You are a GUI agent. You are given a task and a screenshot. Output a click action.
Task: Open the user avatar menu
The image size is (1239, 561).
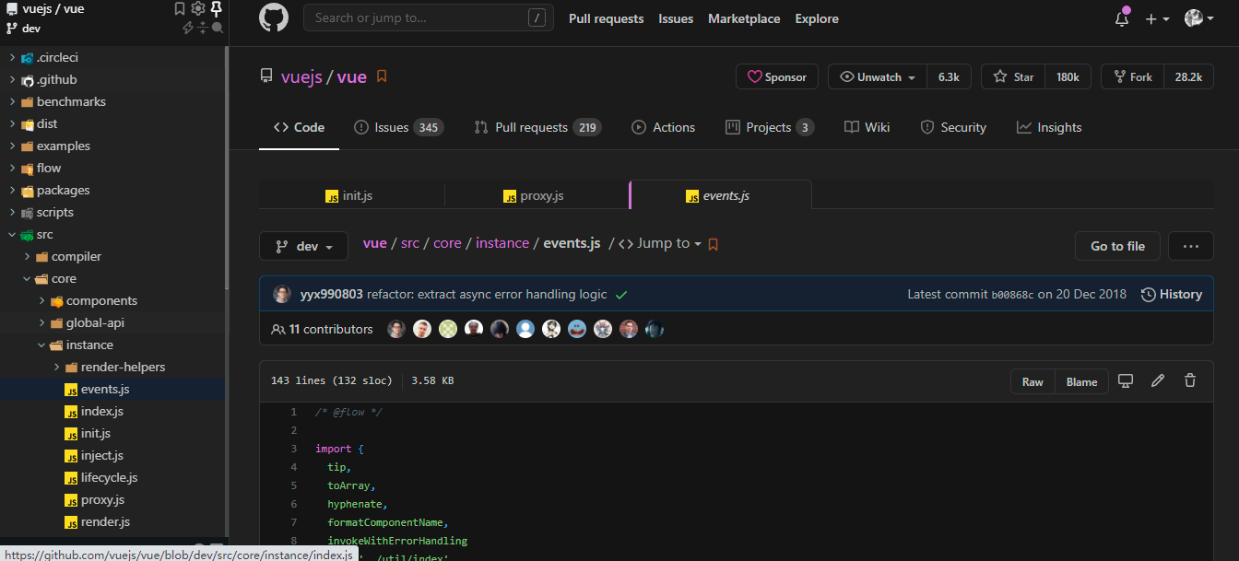tap(1198, 18)
